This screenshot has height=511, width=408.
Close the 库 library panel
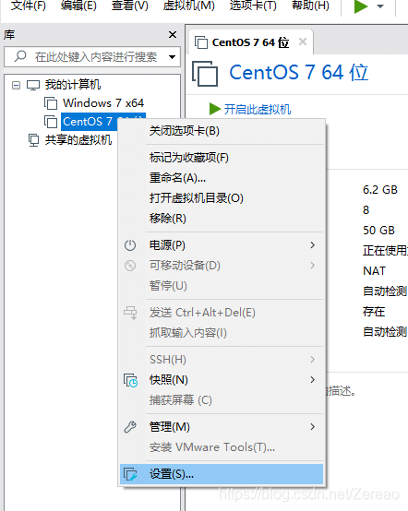click(173, 34)
